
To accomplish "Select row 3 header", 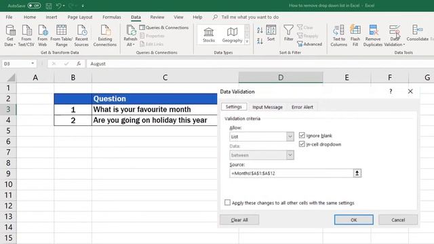I will pyautogui.click(x=8, y=109).
